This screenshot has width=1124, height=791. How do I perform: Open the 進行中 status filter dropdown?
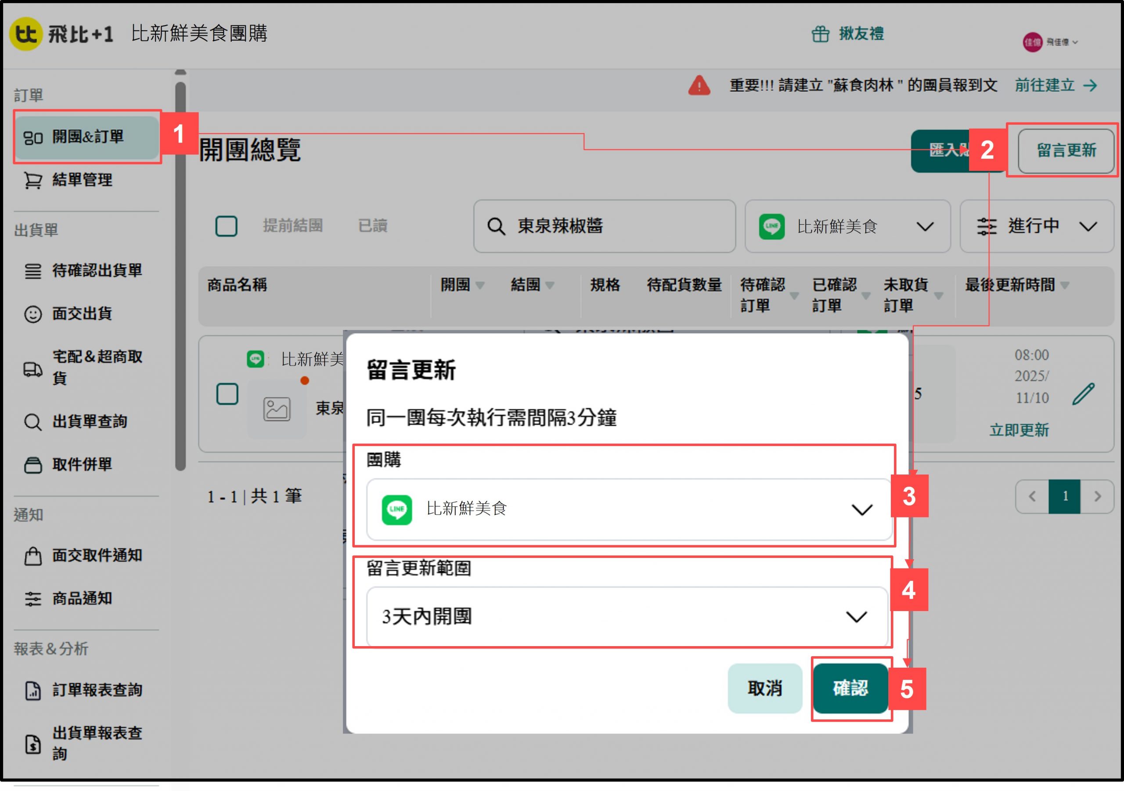[1036, 226]
